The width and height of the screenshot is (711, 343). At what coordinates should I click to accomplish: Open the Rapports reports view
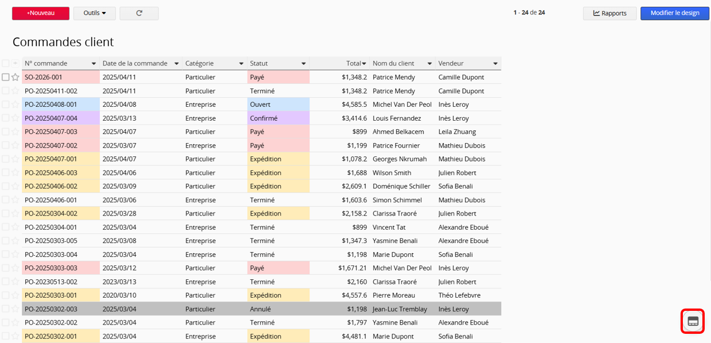coord(609,13)
